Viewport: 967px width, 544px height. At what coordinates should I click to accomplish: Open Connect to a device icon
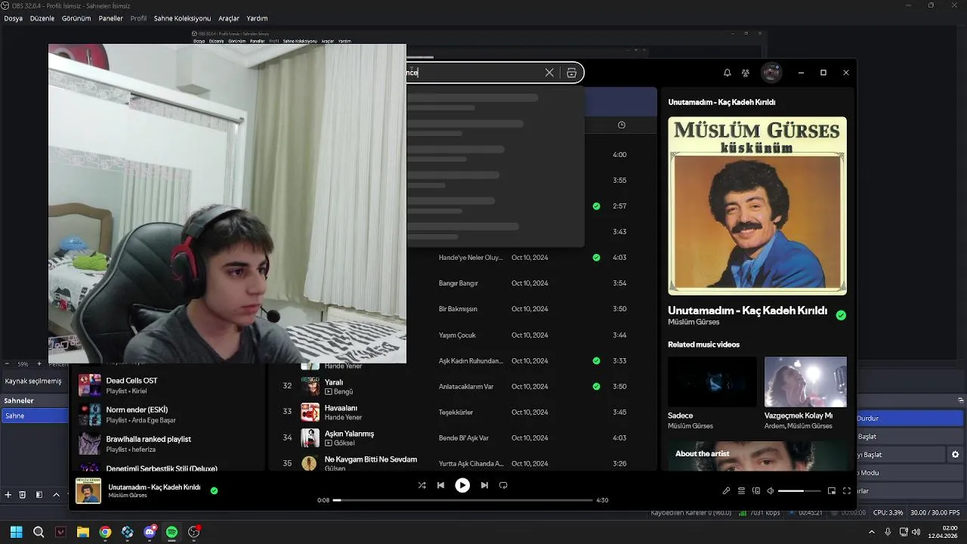point(756,490)
